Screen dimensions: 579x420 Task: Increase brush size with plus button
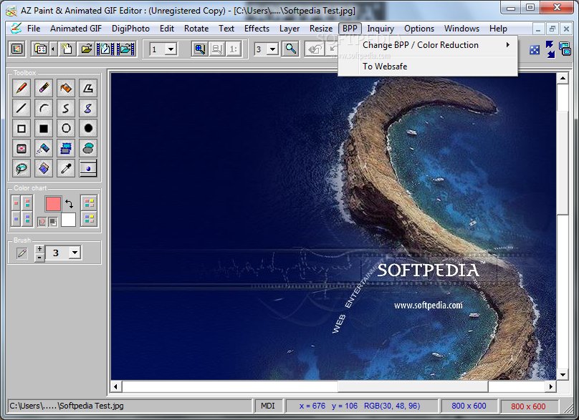point(39,249)
